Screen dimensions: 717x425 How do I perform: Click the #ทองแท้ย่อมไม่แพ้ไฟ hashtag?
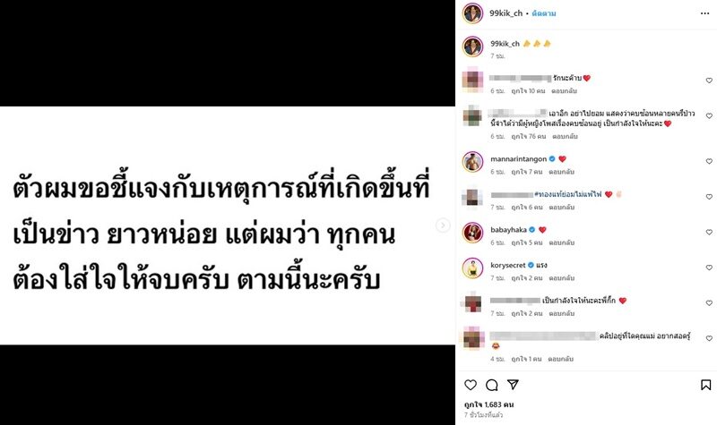click(x=568, y=194)
